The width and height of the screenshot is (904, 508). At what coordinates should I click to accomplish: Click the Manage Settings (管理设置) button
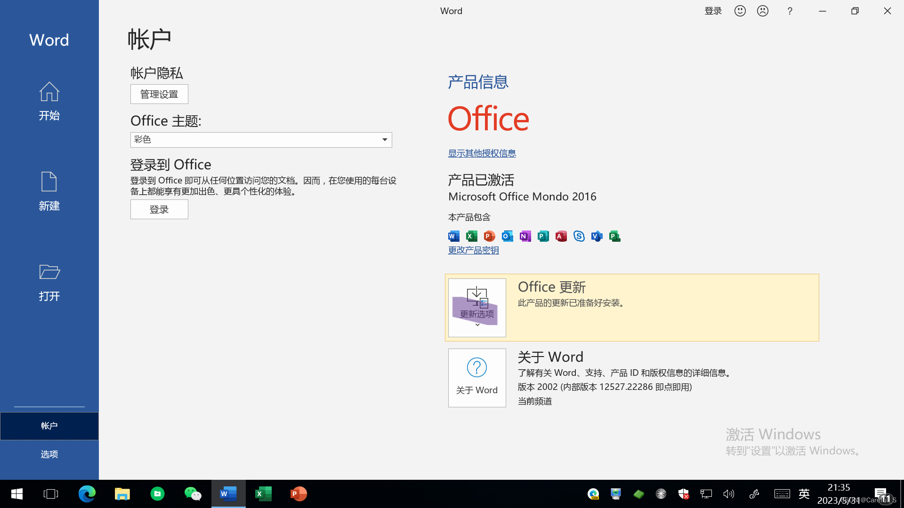click(159, 94)
